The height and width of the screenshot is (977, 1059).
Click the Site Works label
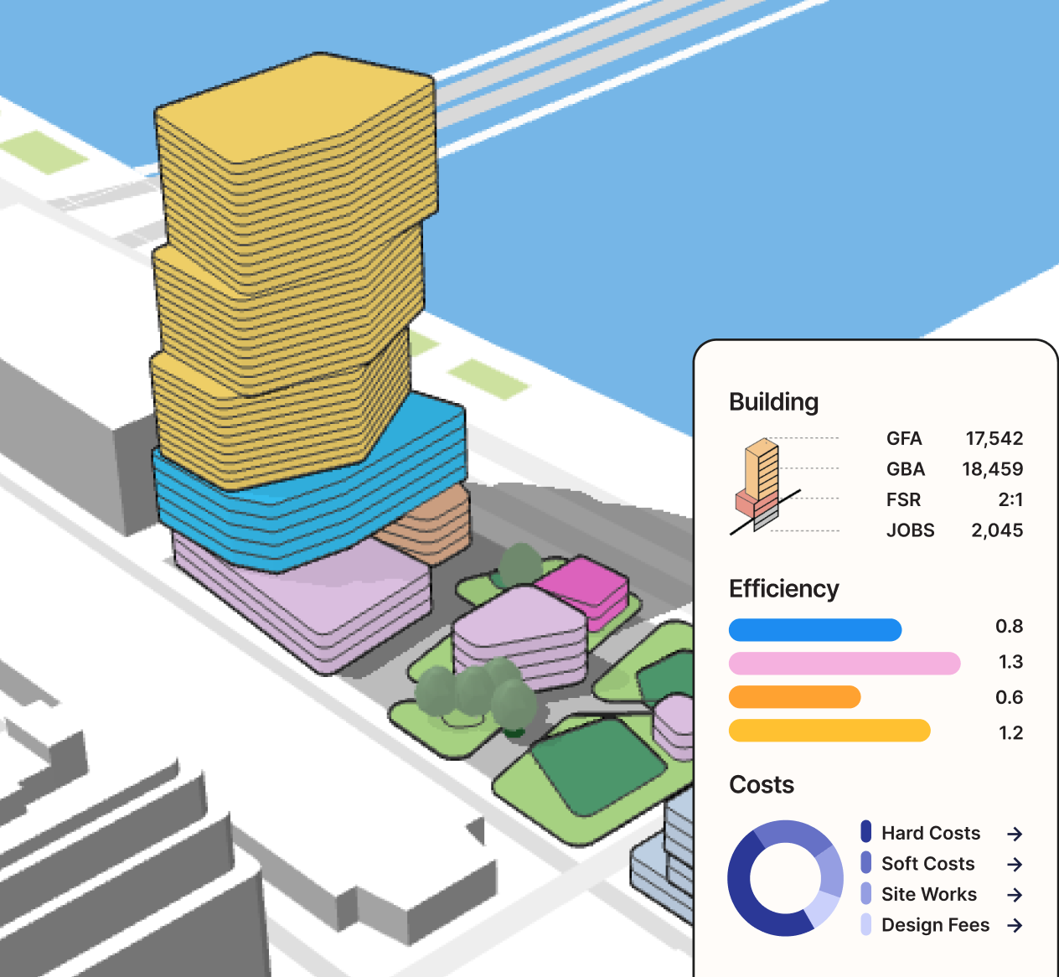tap(929, 894)
